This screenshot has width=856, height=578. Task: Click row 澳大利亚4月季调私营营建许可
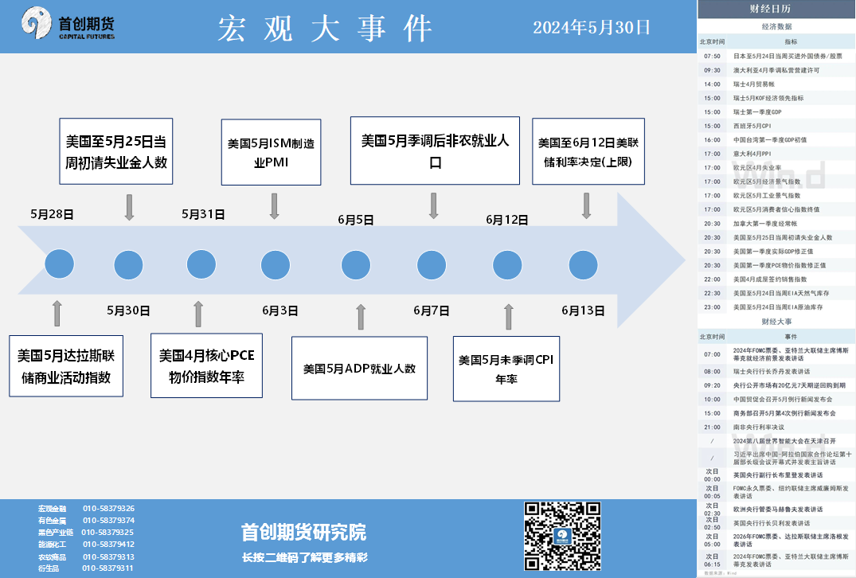[x=777, y=70]
